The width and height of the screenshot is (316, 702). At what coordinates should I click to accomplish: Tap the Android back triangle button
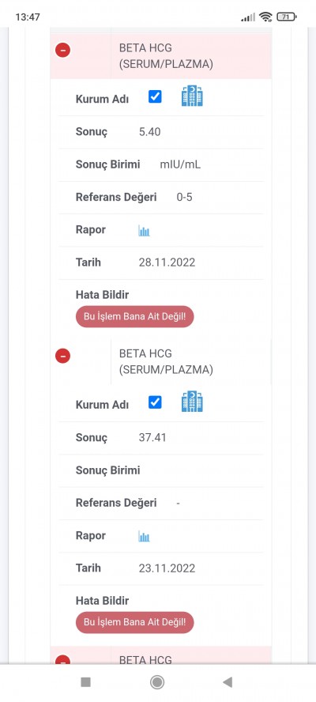pos(228,682)
